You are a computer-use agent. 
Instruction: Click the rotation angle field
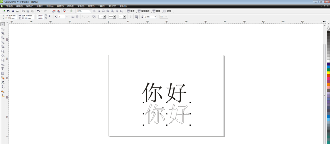(62, 17)
